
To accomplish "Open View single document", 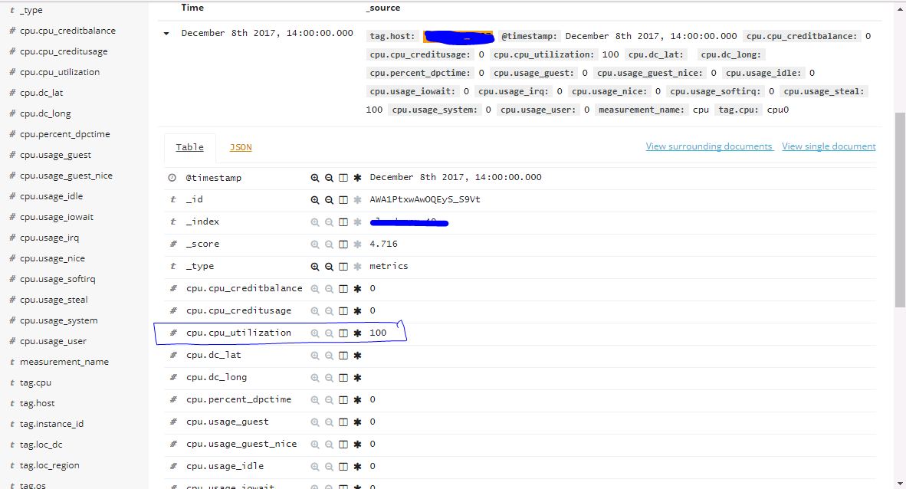I will (829, 146).
